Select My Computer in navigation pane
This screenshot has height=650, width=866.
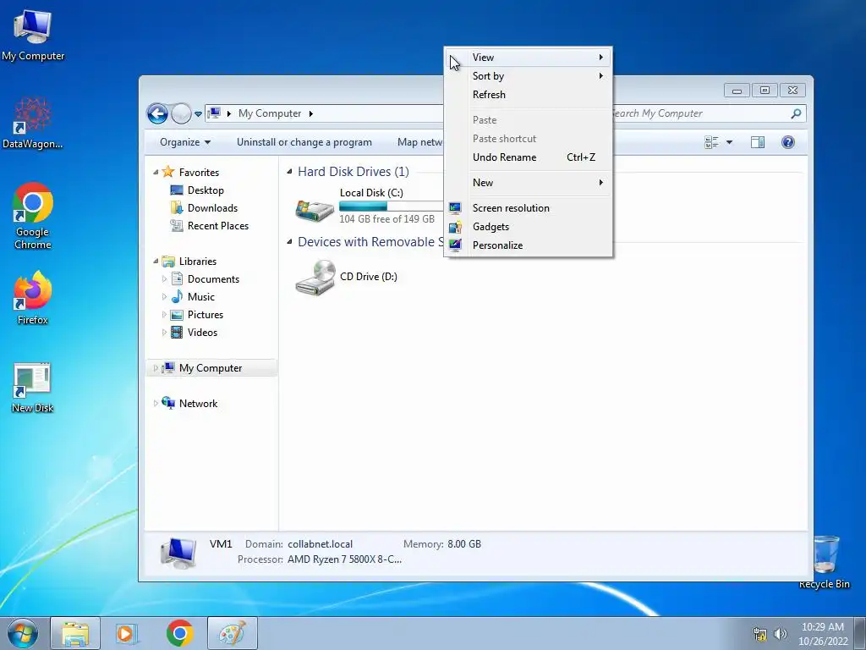[211, 368]
